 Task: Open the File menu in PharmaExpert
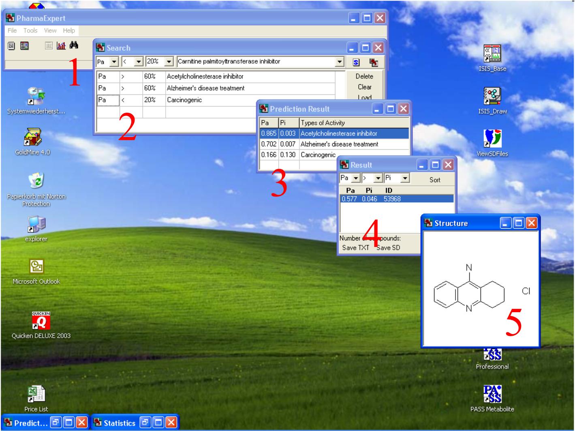[x=12, y=30]
